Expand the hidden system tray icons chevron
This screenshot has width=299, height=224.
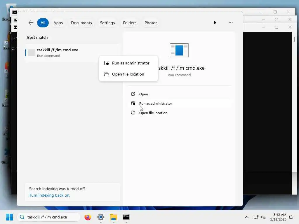tap(246, 217)
